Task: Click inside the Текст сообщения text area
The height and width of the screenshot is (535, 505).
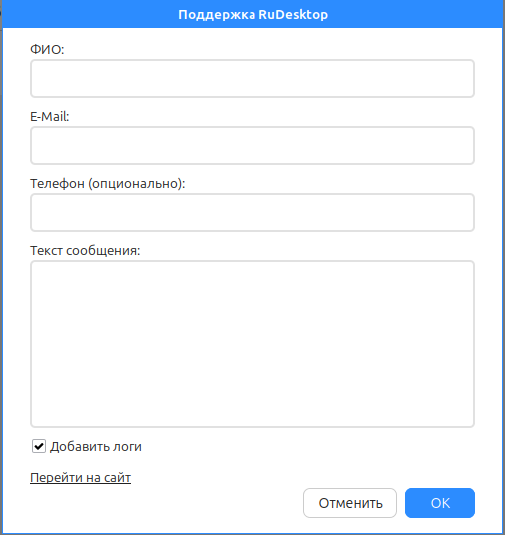Action: click(252, 344)
